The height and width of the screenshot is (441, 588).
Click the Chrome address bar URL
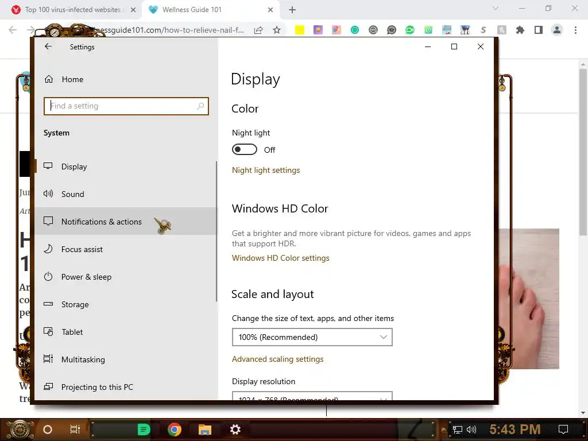(x=175, y=30)
